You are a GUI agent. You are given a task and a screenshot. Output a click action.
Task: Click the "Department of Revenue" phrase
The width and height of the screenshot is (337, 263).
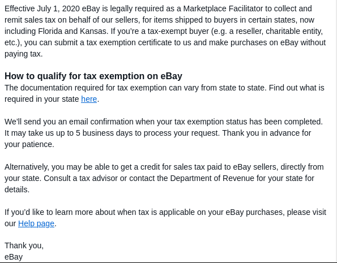[212, 178]
